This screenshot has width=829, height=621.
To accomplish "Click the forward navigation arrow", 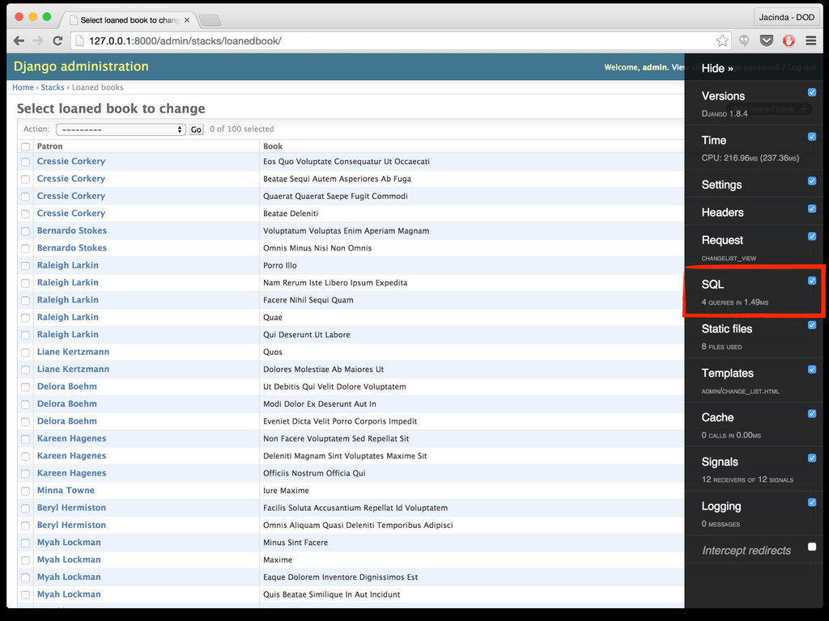I will [38, 40].
